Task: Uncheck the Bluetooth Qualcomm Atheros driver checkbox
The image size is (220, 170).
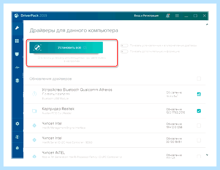Action: tap(199, 94)
